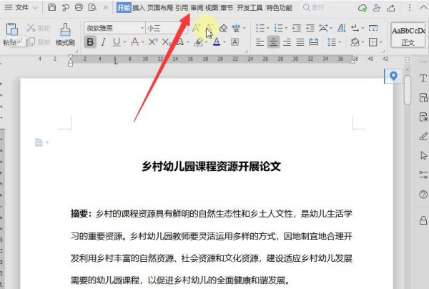
Task: Click Increase Font Size A+ icon
Action: (197, 28)
